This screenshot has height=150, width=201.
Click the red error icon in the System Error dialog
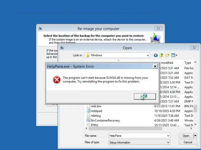[57, 80]
